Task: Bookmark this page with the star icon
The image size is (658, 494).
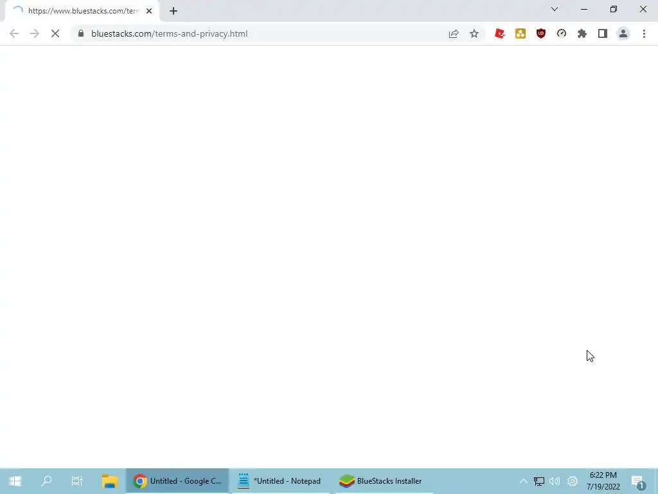Action: pos(474,33)
